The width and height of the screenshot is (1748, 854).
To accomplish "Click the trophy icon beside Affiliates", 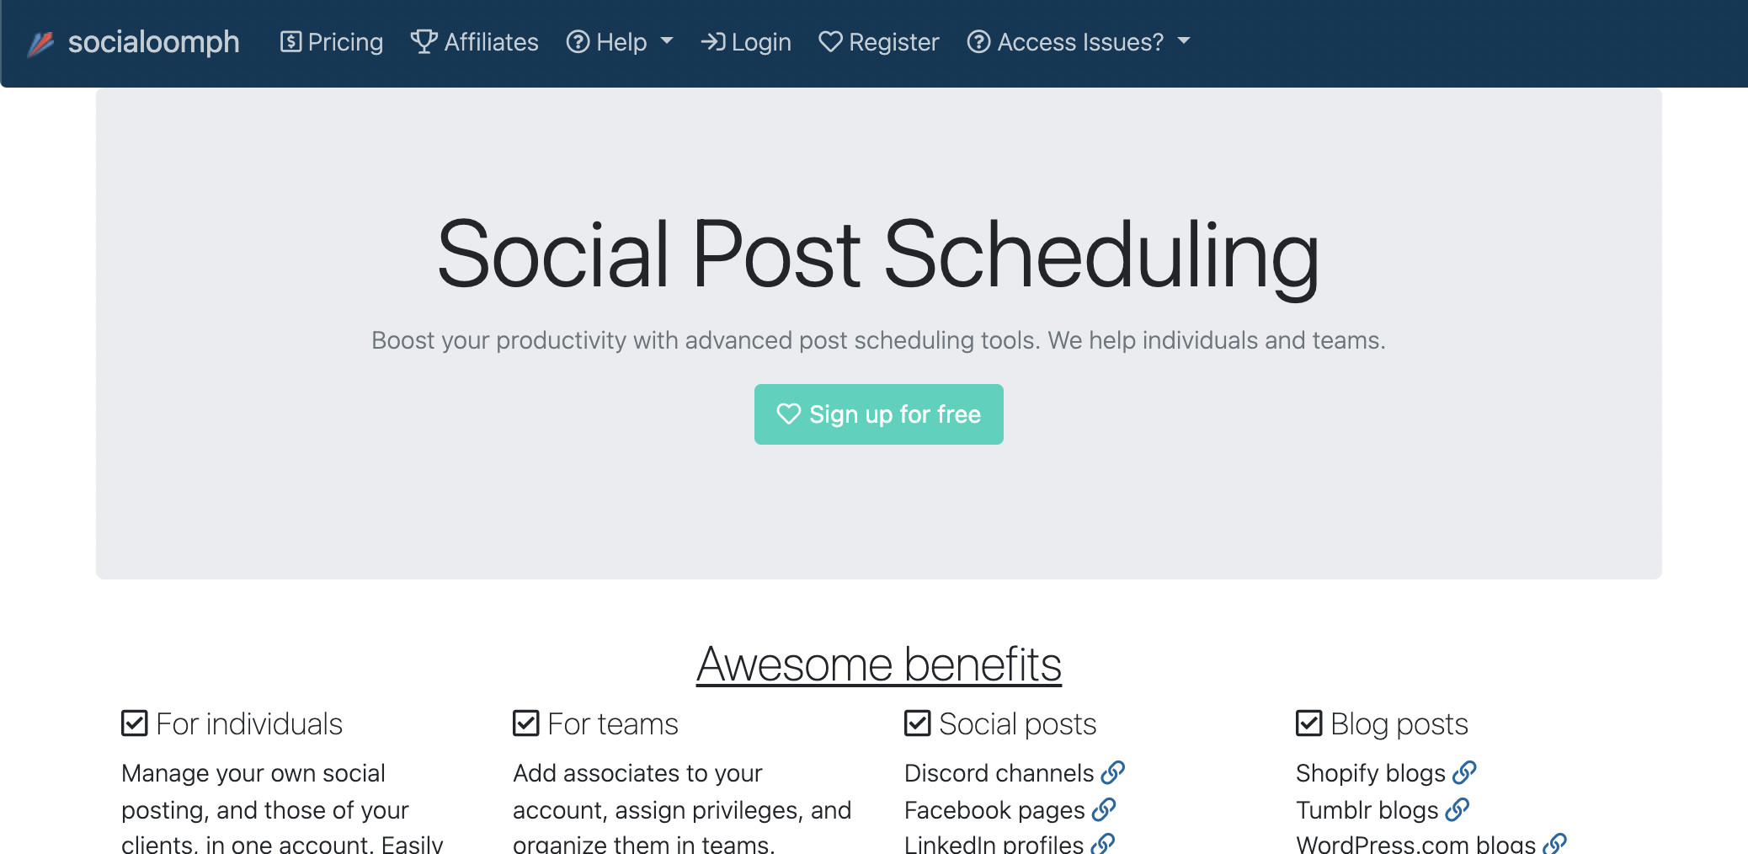I will 425,40.
